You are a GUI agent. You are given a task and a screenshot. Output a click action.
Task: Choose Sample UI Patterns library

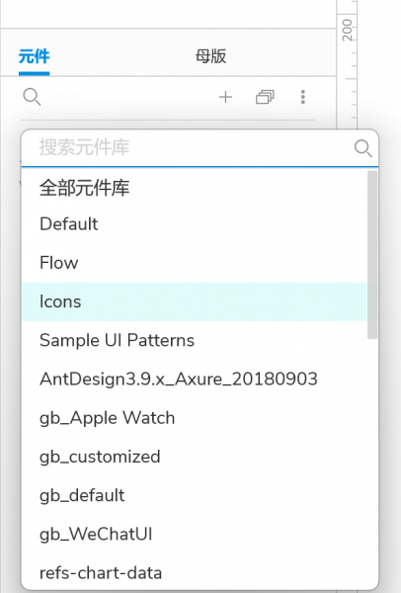click(x=194, y=340)
